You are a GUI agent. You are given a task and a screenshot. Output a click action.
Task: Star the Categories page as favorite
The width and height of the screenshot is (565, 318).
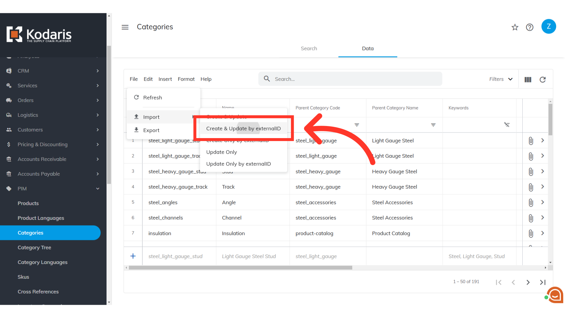click(x=515, y=27)
